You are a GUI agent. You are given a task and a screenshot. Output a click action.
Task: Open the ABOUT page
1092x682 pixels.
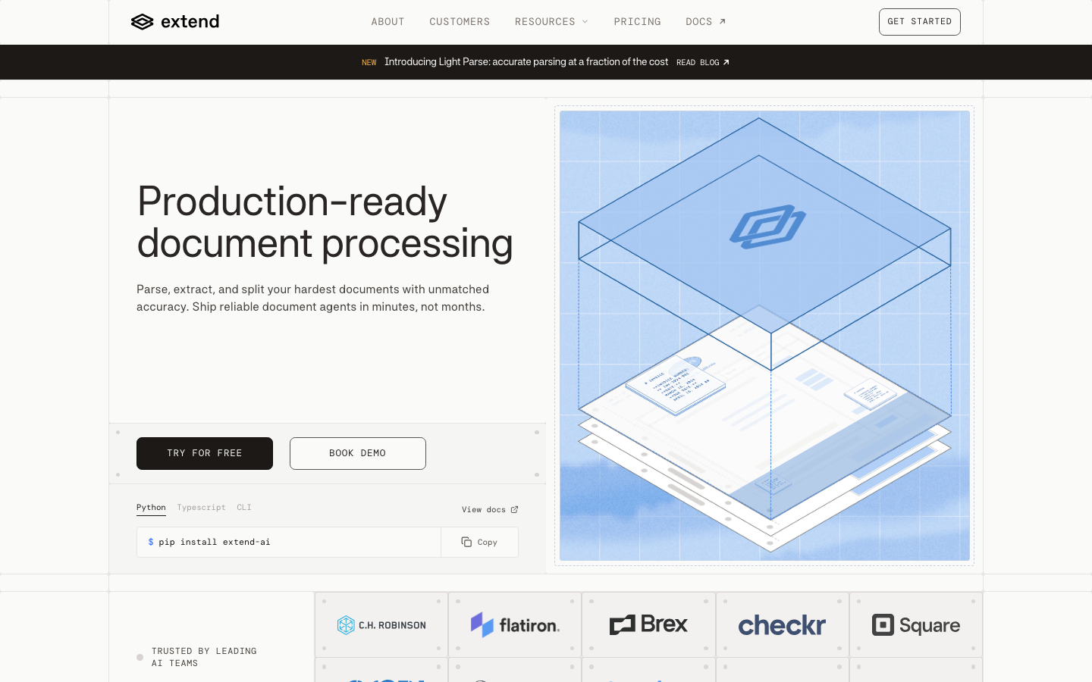tap(388, 22)
